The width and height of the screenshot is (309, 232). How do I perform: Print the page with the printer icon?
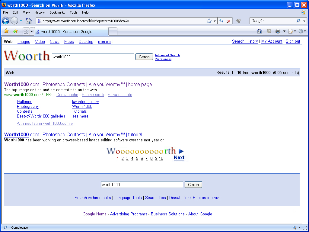pos(278,31)
